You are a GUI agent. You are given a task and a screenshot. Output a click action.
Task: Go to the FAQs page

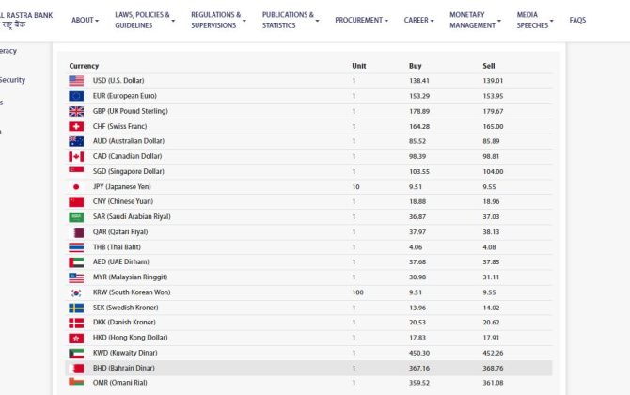pos(577,20)
